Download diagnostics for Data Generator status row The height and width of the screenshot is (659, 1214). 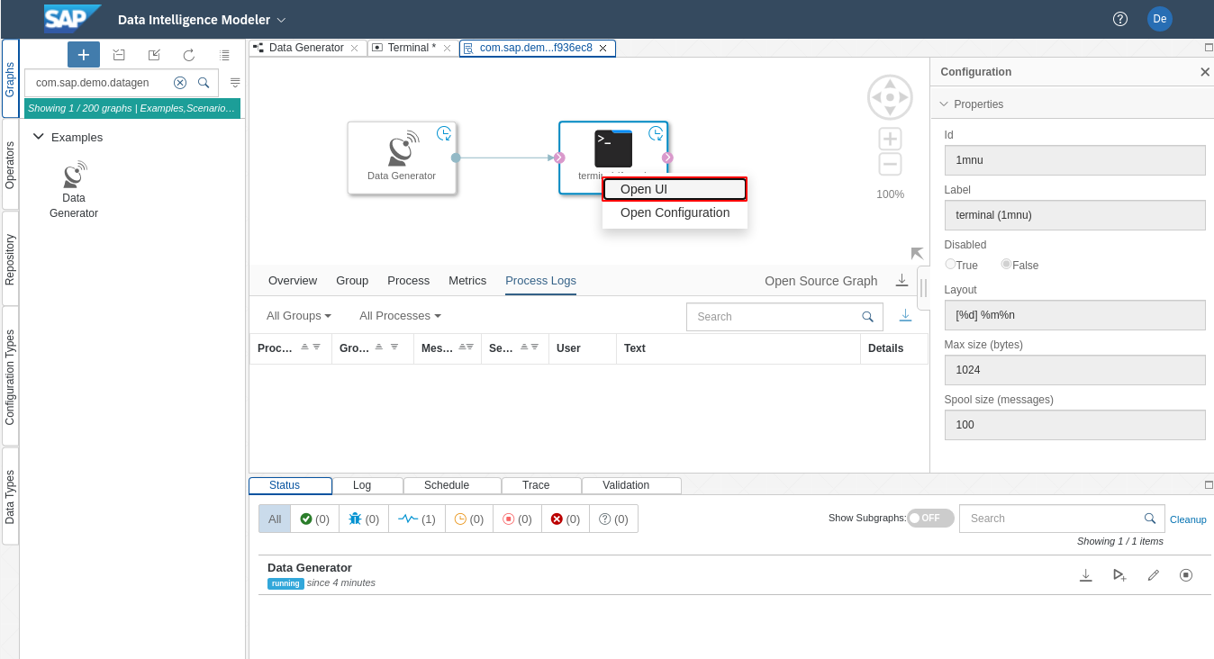click(x=1086, y=575)
